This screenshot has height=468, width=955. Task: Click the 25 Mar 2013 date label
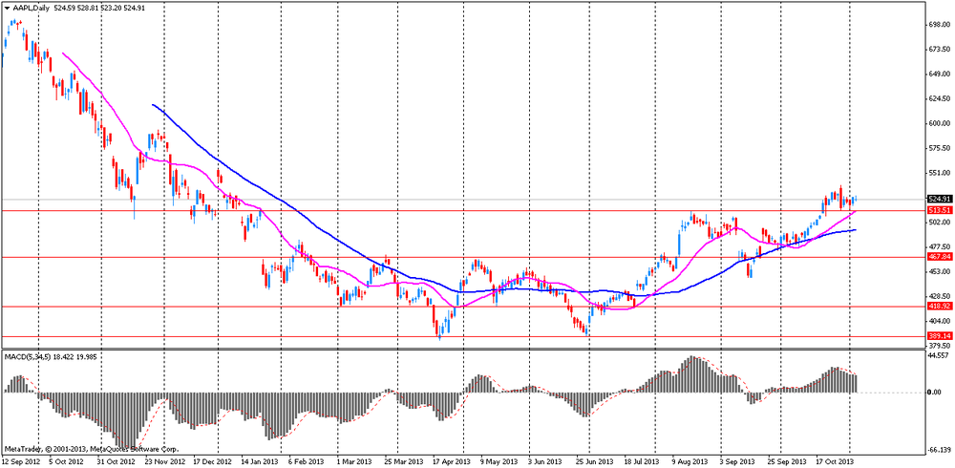click(x=404, y=462)
